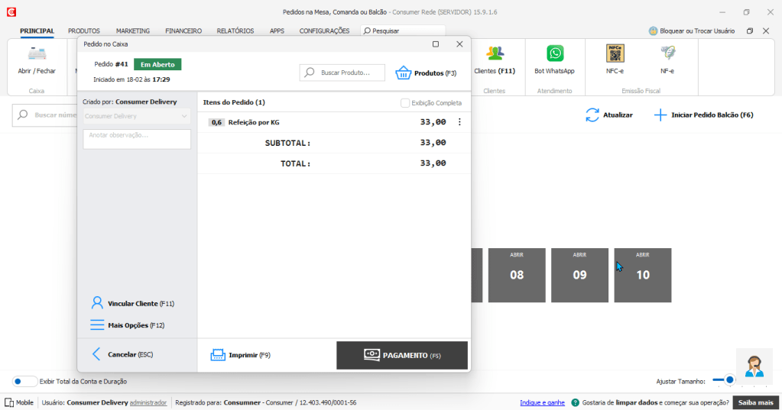Click the NFC-e fiscal emission icon
Image resolution: width=782 pixels, height=410 pixels.
(615, 54)
